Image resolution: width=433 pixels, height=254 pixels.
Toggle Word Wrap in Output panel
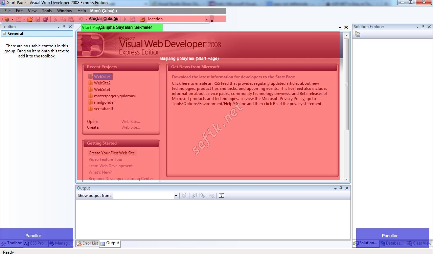222,196
